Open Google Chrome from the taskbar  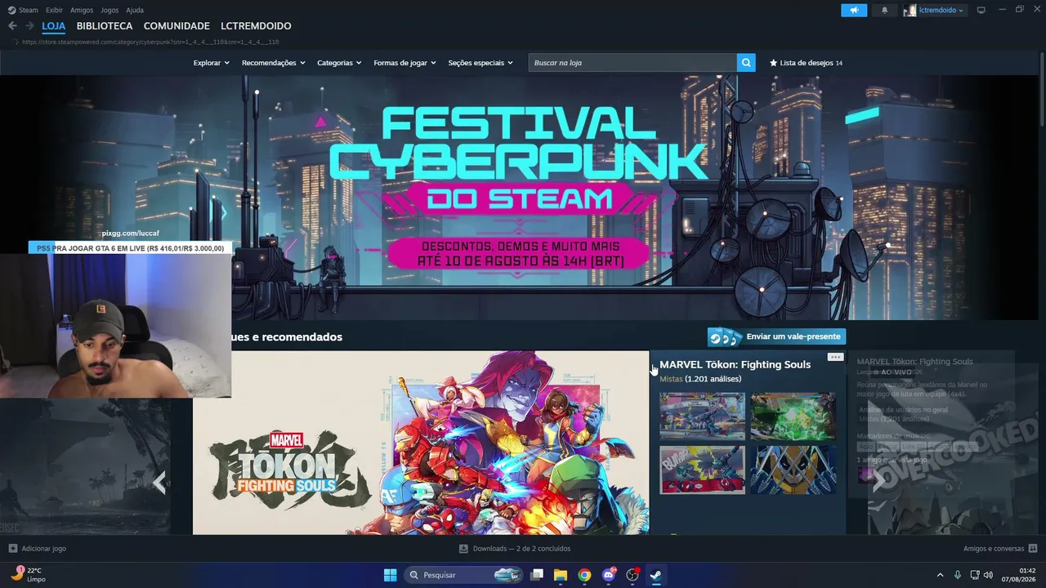[x=584, y=575]
